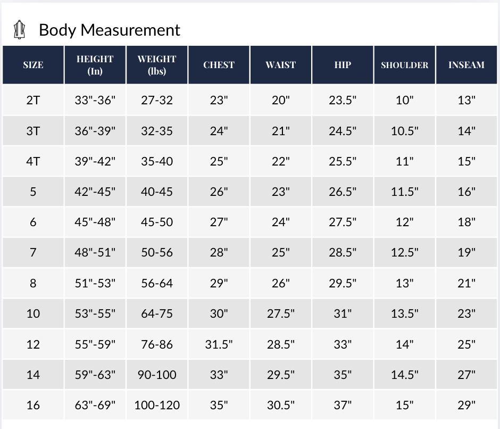Select the 31.5" chest cell
Screen dimensions: 500x429
click(x=219, y=344)
